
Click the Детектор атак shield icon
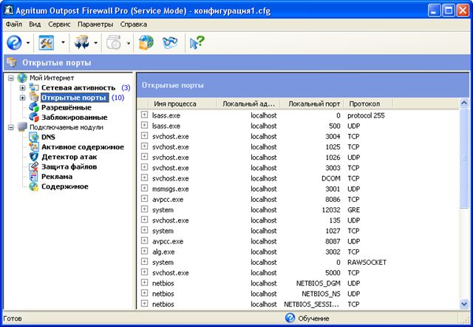[x=34, y=157]
